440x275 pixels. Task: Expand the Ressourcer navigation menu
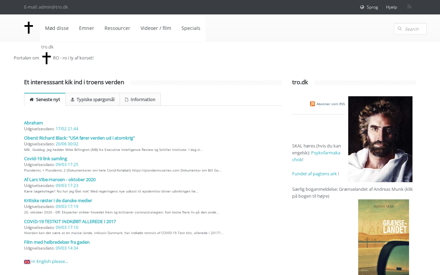[x=117, y=28]
